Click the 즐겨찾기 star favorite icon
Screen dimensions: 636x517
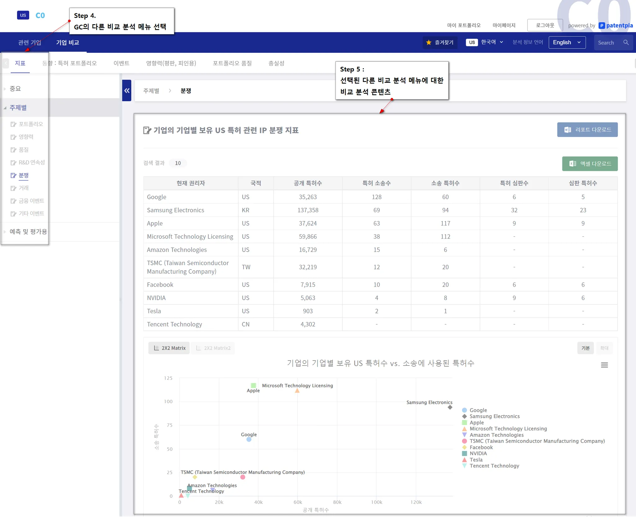(429, 43)
